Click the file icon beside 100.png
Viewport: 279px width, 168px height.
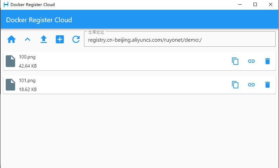coord(10,61)
